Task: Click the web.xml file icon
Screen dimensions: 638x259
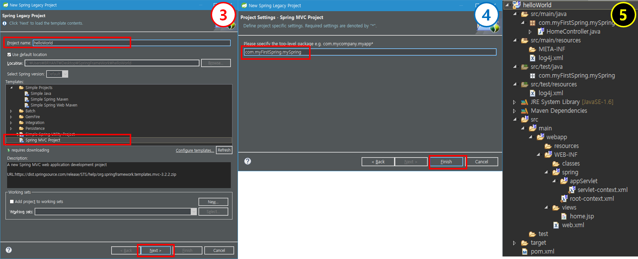Action: (556, 225)
